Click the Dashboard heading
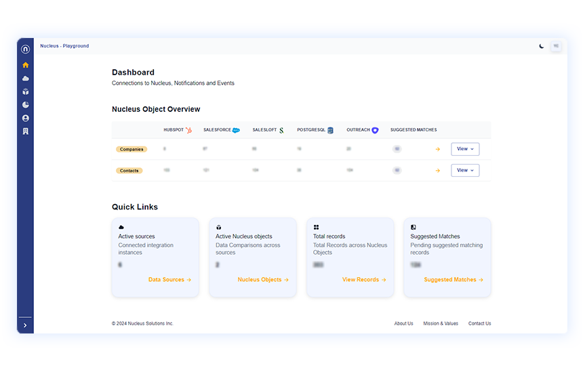Image resolution: width=583 pixels, height=385 pixels. (133, 73)
